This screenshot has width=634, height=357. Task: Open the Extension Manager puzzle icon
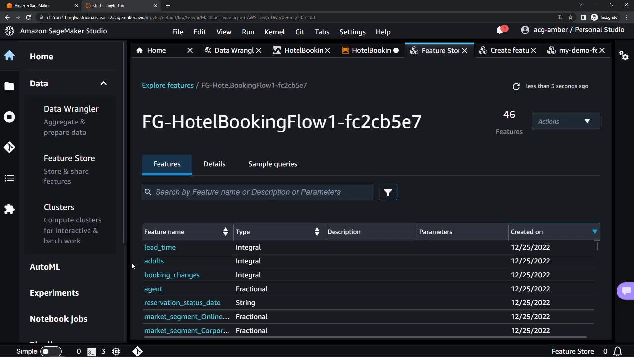tap(9, 209)
